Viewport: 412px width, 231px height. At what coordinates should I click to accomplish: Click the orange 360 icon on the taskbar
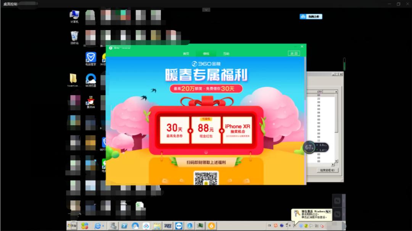[x=212, y=226]
